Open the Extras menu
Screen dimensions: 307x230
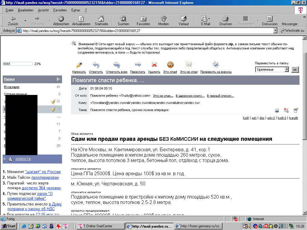(x=76, y=10)
